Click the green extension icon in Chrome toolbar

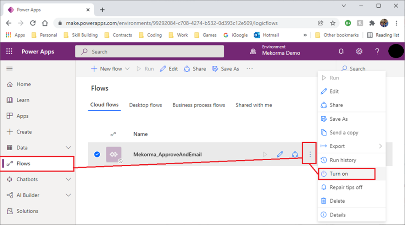coord(347,23)
